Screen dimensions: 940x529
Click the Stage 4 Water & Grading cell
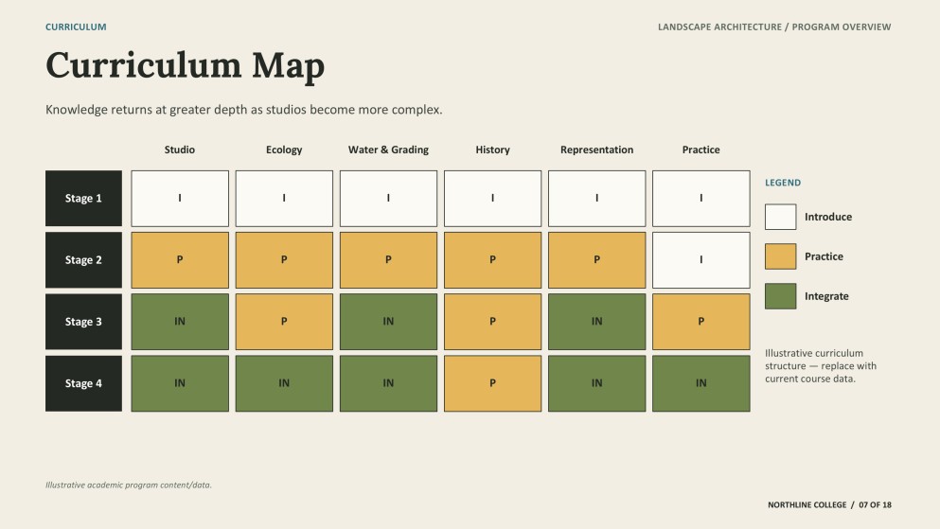pos(388,383)
